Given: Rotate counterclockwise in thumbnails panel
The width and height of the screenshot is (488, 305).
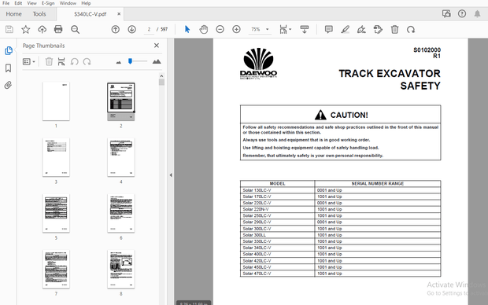Looking at the screenshot, I should tap(74, 61).
